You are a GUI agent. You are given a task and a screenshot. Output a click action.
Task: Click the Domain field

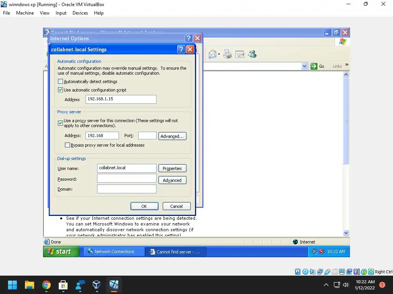pos(127,189)
